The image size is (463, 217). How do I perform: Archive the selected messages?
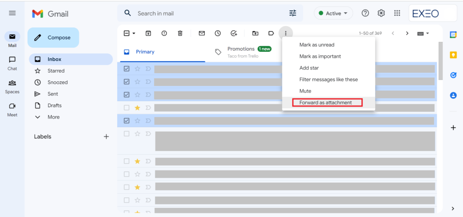[x=148, y=33]
